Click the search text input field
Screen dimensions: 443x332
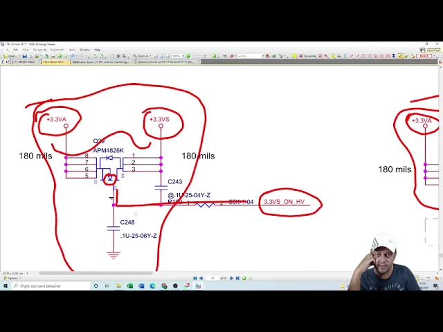[250, 56]
